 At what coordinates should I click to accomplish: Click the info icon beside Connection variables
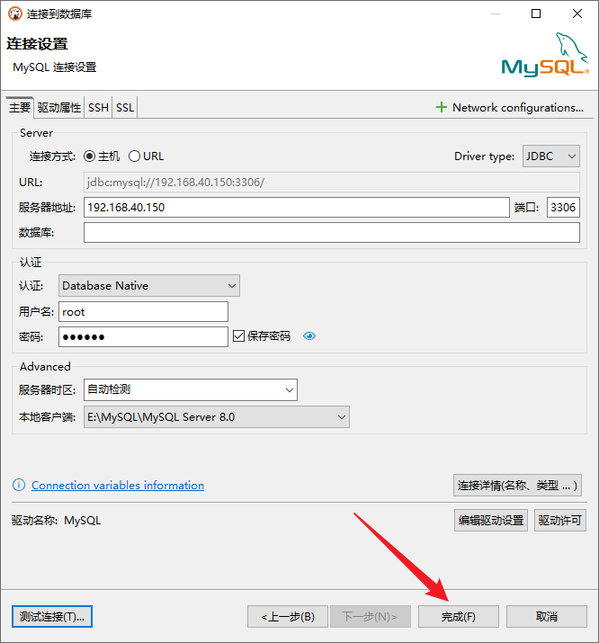(19, 486)
